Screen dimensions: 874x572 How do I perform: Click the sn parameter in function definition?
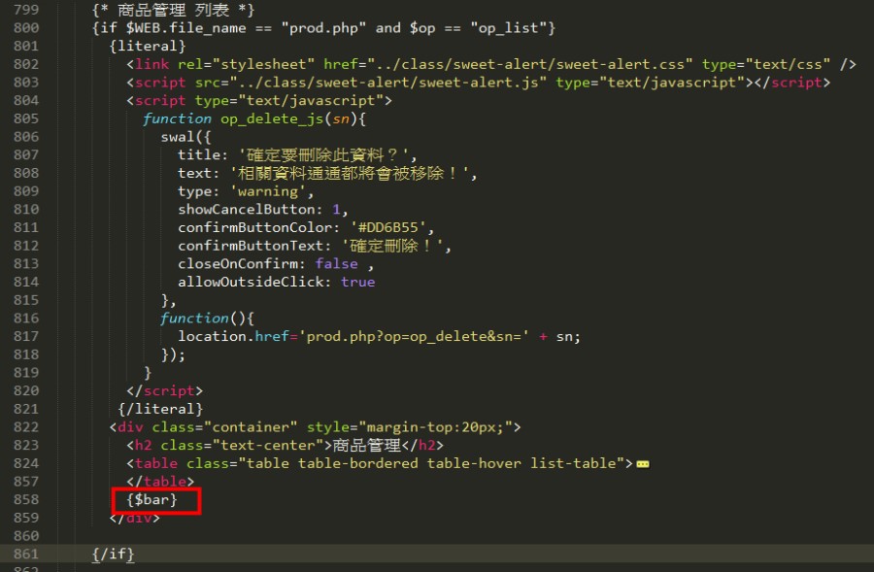click(x=341, y=118)
